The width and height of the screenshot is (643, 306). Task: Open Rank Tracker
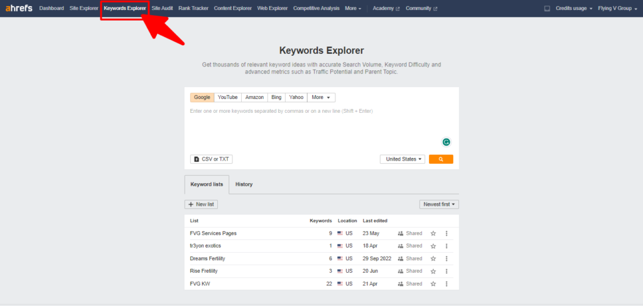coord(193,8)
